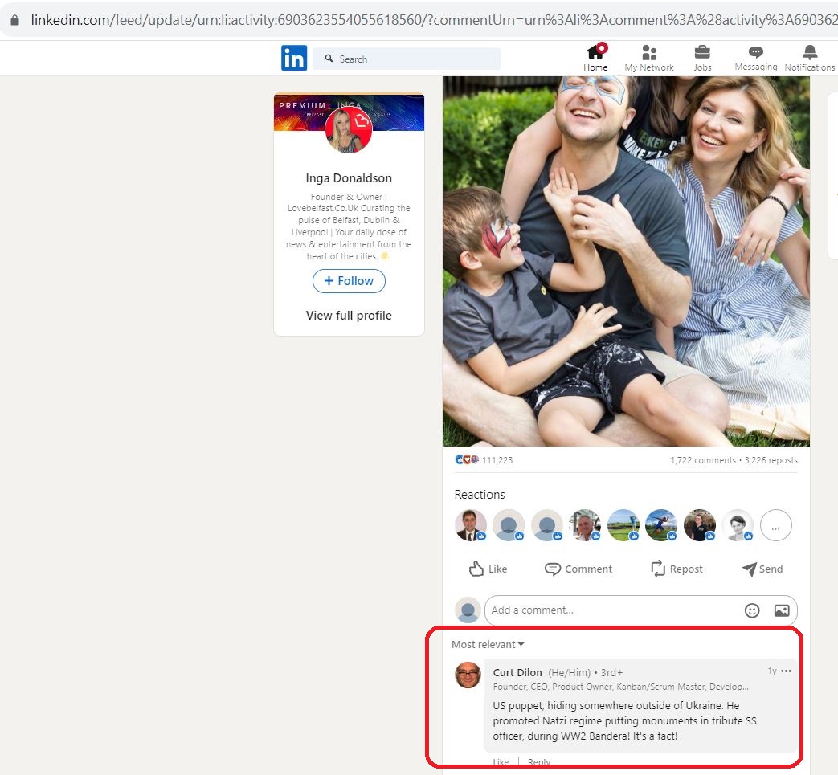Open the suited man's reaction avatar
The height and width of the screenshot is (775, 838).
[470, 525]
